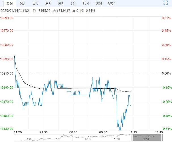Select 1/13 in the overview timeline
Viewport: 172px width, 142px height.
(117, 139)
